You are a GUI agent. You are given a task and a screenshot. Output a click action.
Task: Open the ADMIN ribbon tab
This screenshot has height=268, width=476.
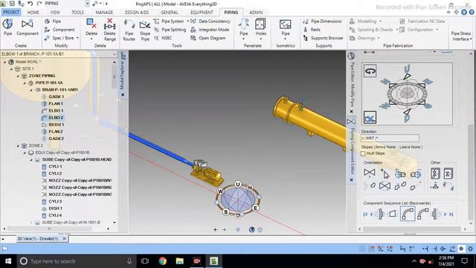[x=256, y=13]
